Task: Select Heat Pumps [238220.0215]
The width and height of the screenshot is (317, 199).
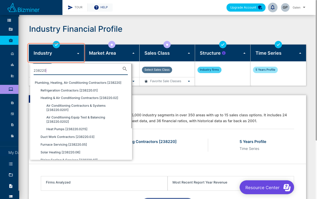Action: [67, 129]
